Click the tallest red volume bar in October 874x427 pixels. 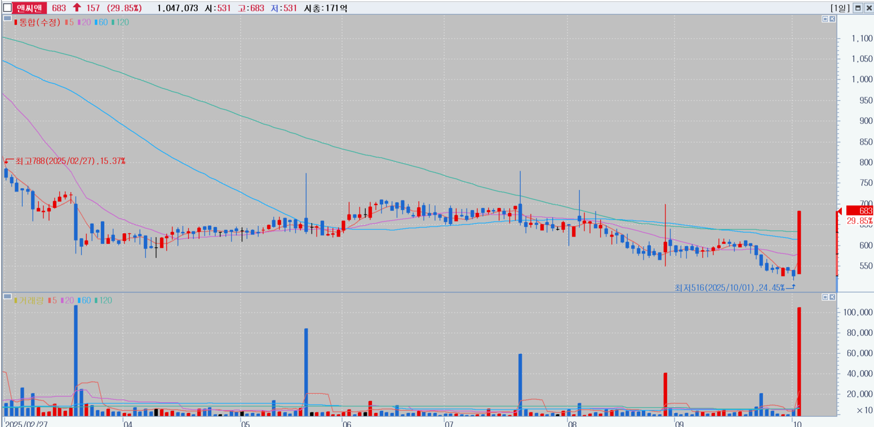point(799,362)
